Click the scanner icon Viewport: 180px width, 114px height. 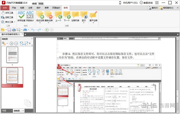click(x=25, y=30)
